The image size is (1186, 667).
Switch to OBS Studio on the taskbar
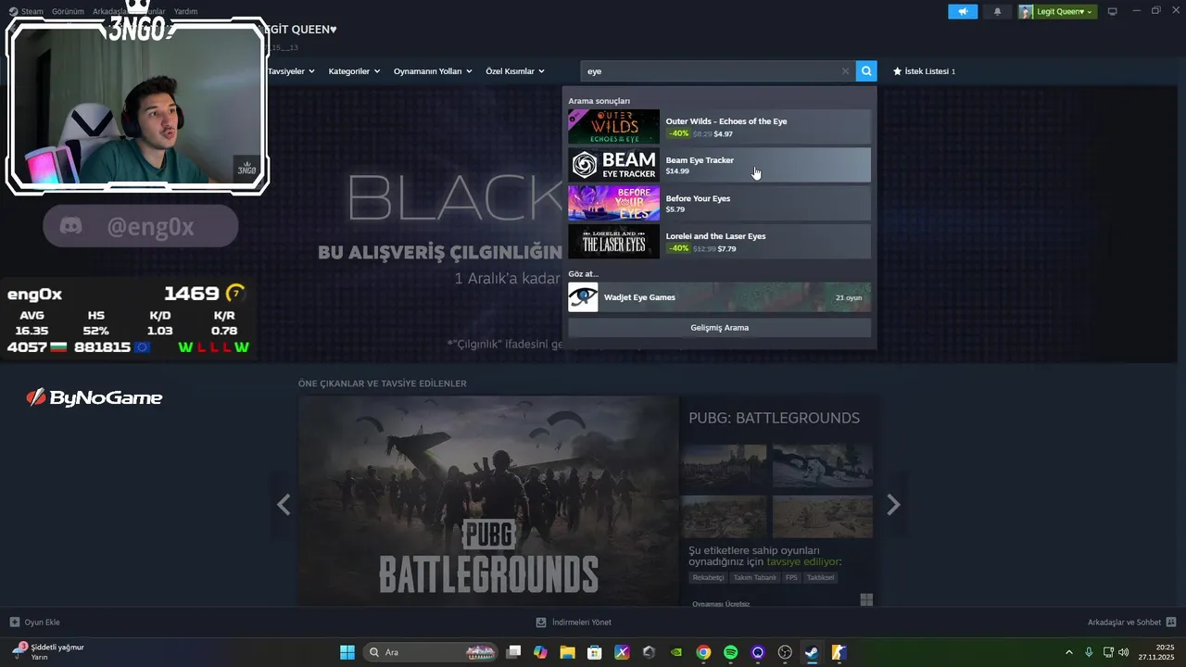point(785,652)
